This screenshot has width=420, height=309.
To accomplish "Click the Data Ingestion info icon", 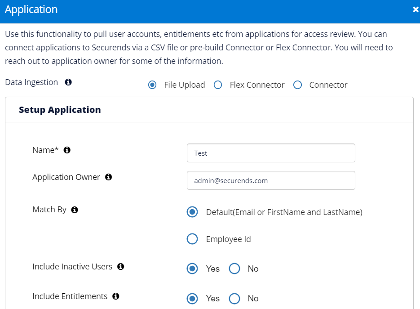I will pyautogui.click(x=68, y=82).
